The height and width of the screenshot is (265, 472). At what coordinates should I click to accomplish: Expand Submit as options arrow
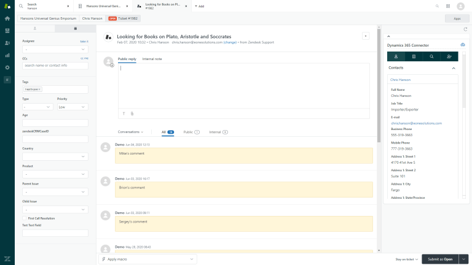(x=463, y=259)
